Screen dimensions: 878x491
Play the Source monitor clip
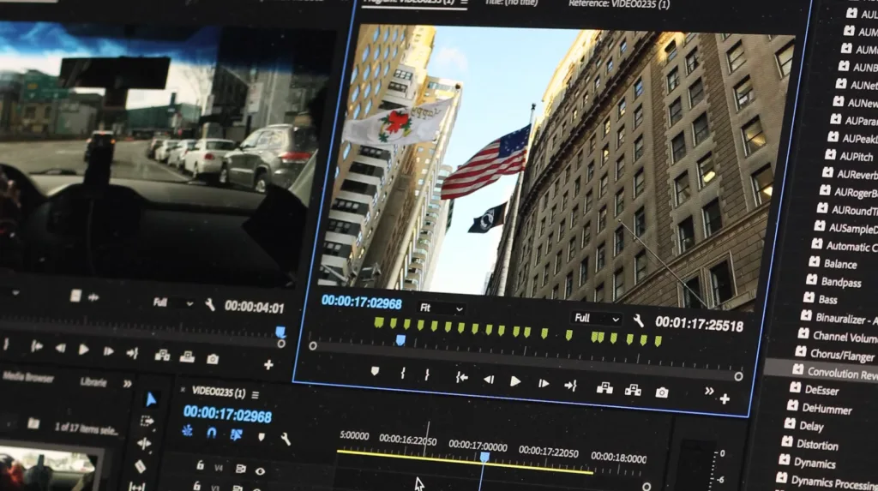tap(83, 350)
